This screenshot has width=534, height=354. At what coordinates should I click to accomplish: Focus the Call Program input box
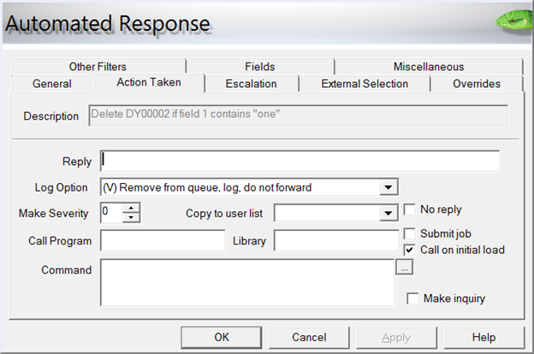pyautogui.click(x=163, y=241)
